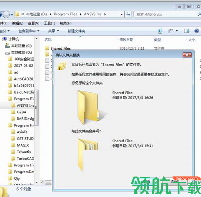Expand the address bar history dropdown
Viewport: 201px width, 197px height.
tap(122, 14)
